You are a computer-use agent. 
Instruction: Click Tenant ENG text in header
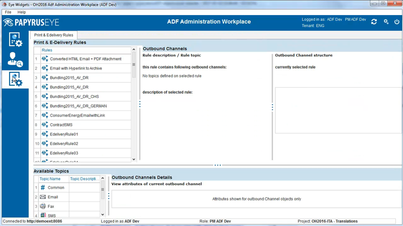[x=313, y=26]
